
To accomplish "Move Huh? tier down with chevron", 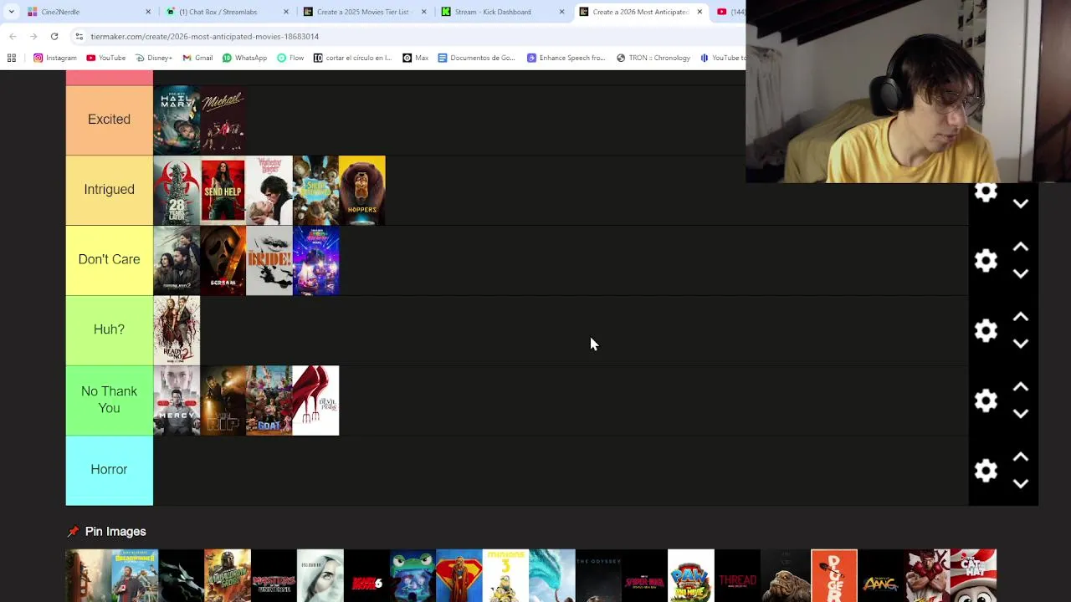I will click(1021, 344).
